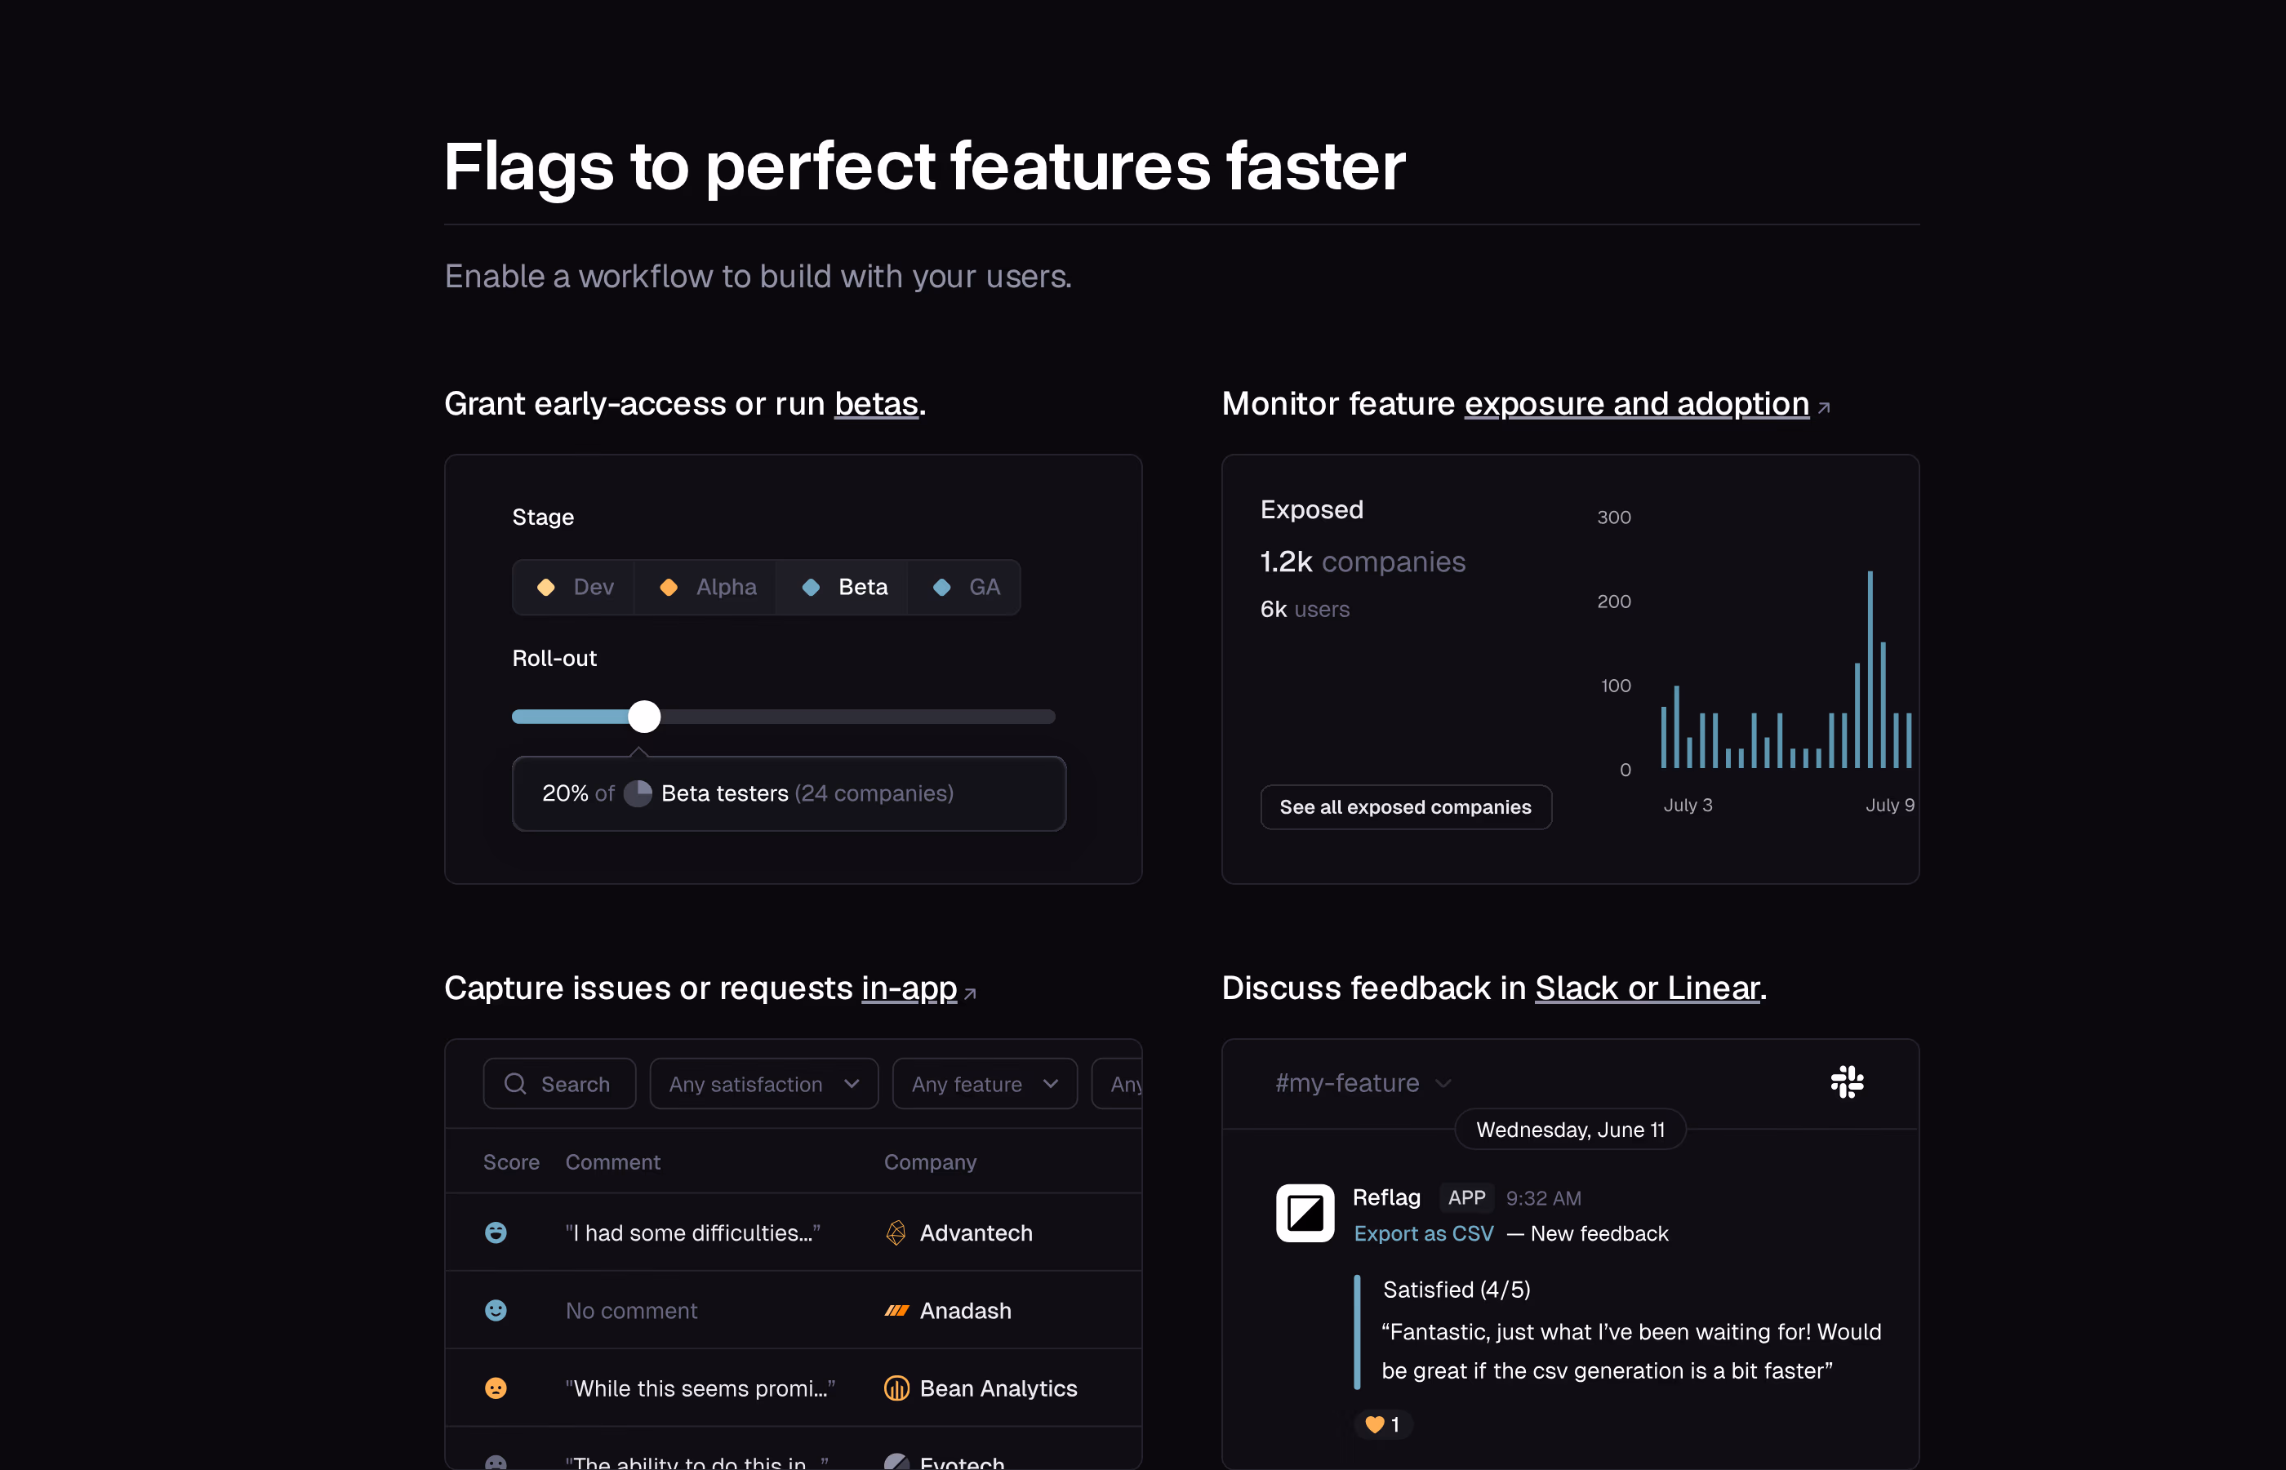Click the 20% of Beta testers tooltip box
This screenshot has height=1470, width=2286.
tap(789, 793)
